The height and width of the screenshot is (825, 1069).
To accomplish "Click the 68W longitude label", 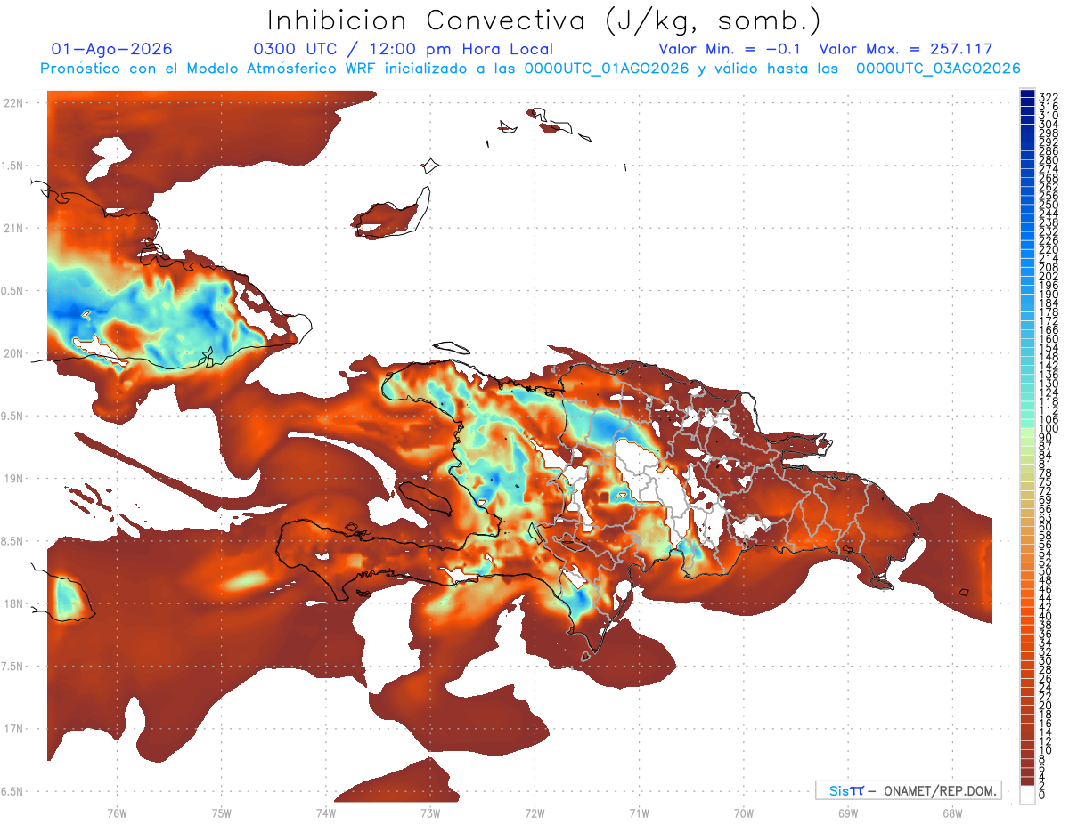I will 952,813.
